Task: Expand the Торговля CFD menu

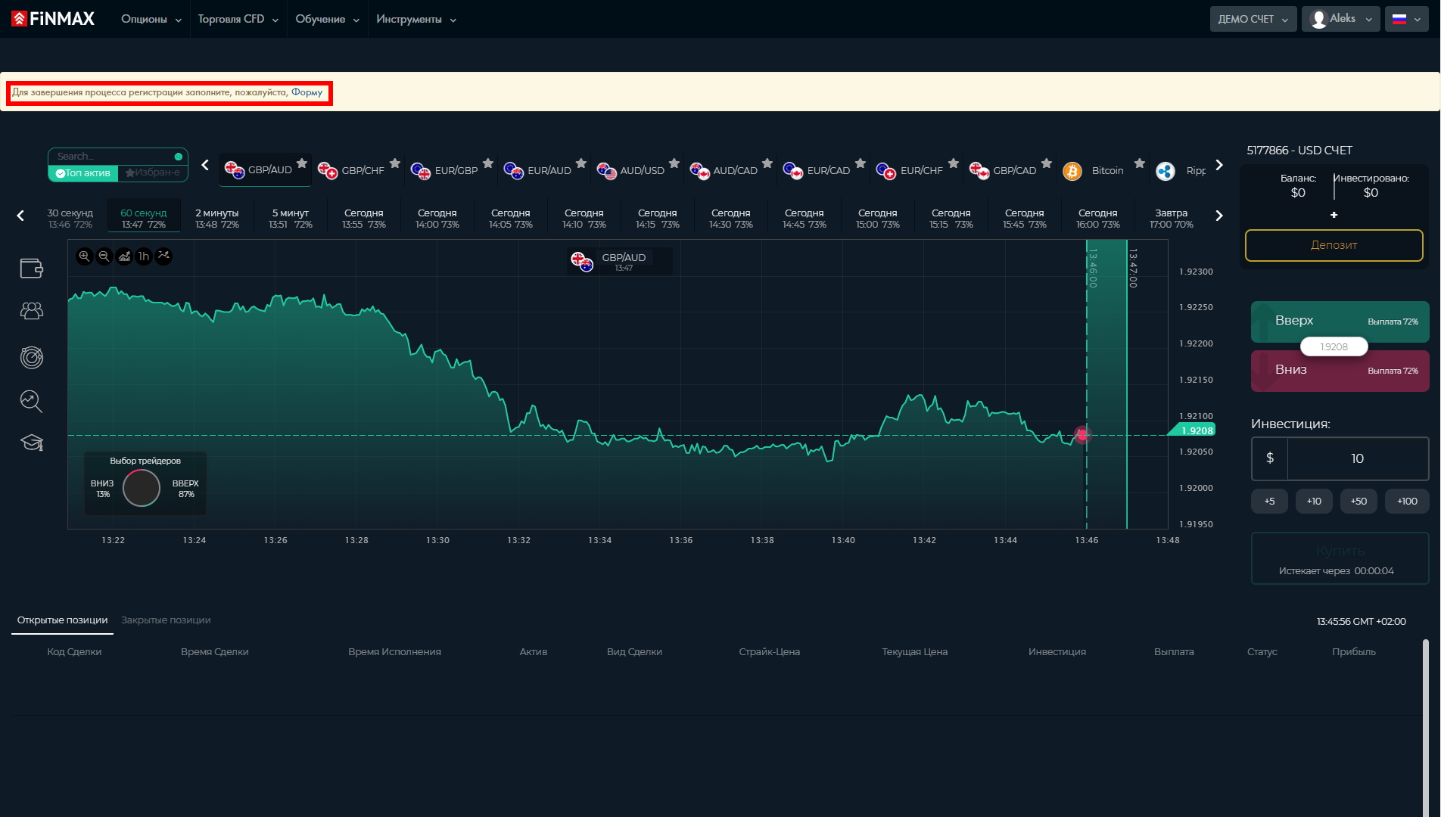Action: [x=238, y=19]
